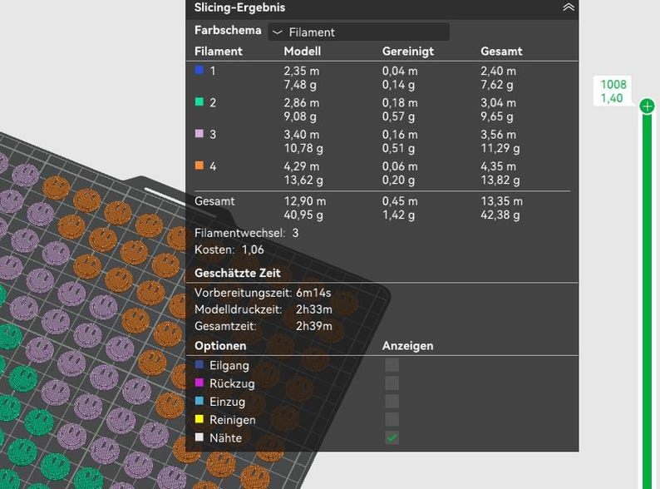Click the Vorbereitungszeit 6m14s value
Viewport: 660px width, 489px height.
click(313, 293)
